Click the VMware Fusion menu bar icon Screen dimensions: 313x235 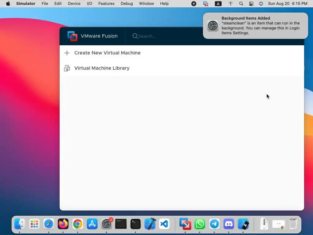(x=206, y=4)
